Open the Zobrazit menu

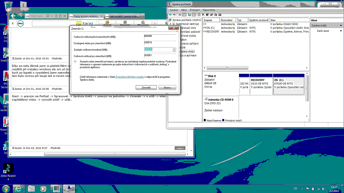point(195,10)
